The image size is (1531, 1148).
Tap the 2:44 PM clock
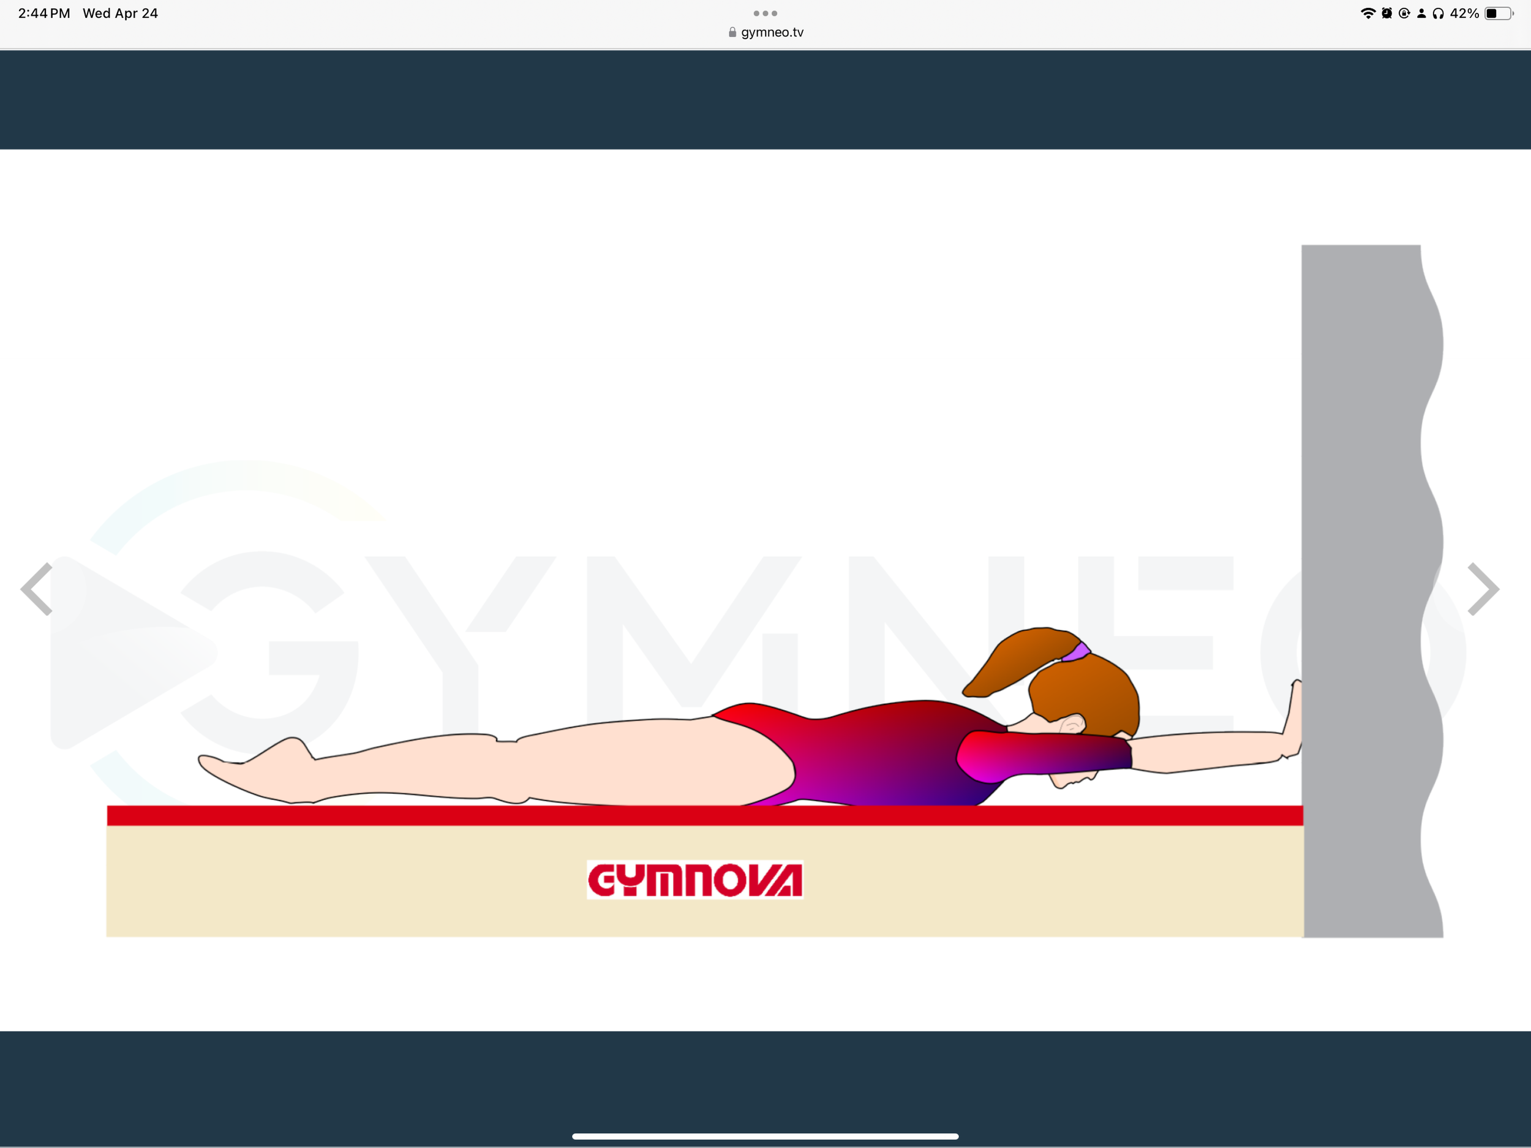pos(43,13)
